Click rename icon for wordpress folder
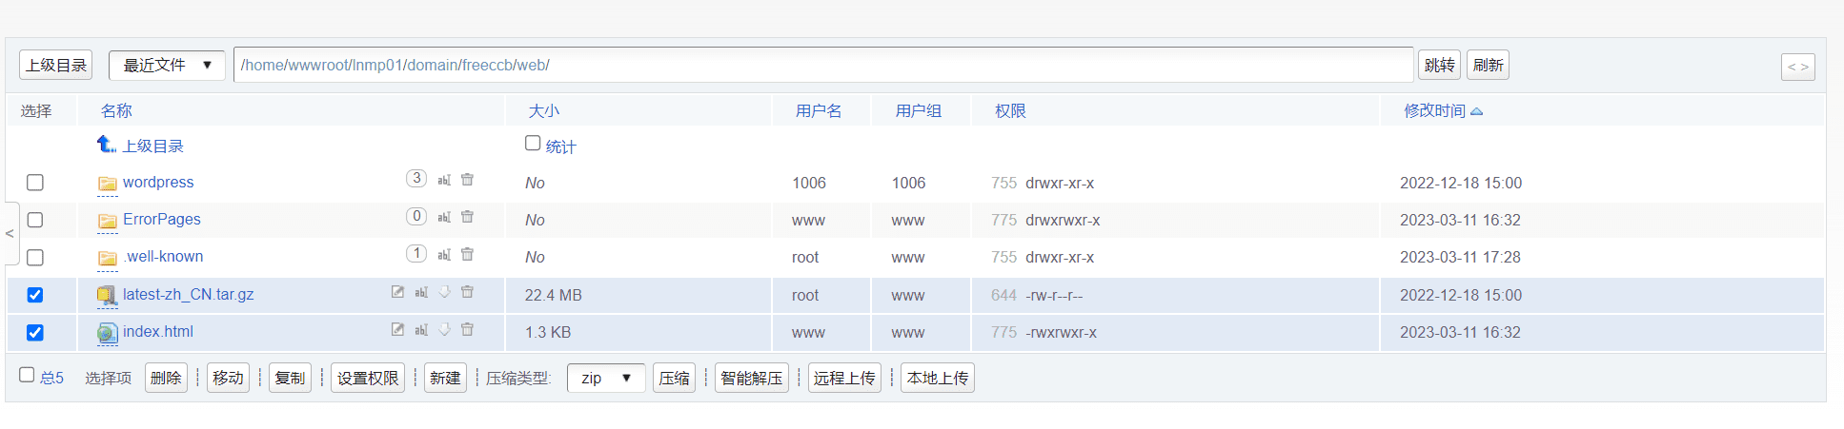The image size is (1844, 429). 444,179
